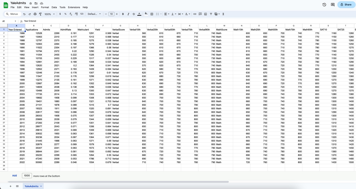The height and width of the screenshot is (189, 356).
Task: Open the Extensions menu
Action: (74, 7)
